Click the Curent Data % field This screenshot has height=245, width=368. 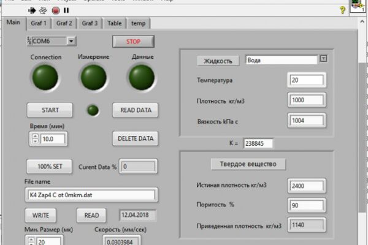pos(138,167)
